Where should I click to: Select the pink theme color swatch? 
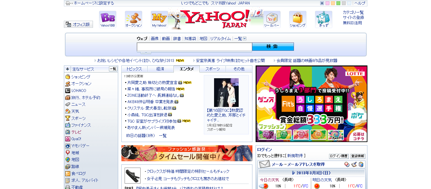pos(327,3)
